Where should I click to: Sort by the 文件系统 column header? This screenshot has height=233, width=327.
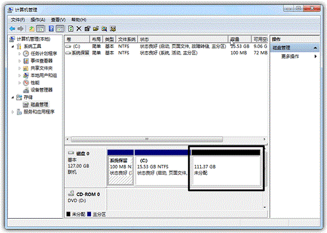coord(127,39)
